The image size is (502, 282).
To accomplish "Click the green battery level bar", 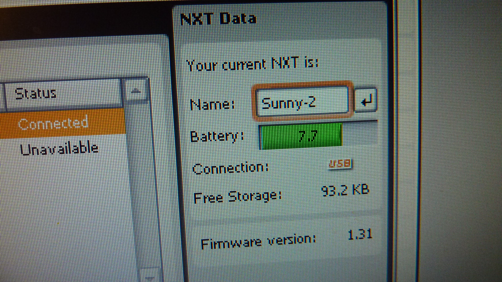I will click(x=301, y=136).
